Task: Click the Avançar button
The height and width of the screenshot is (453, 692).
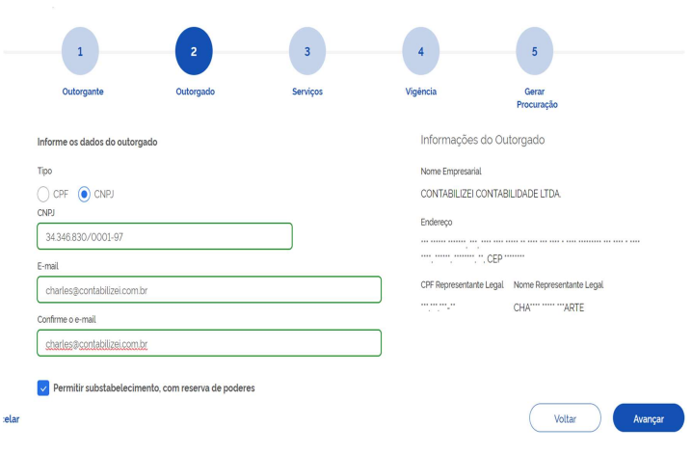Action: tap(649, 417)
